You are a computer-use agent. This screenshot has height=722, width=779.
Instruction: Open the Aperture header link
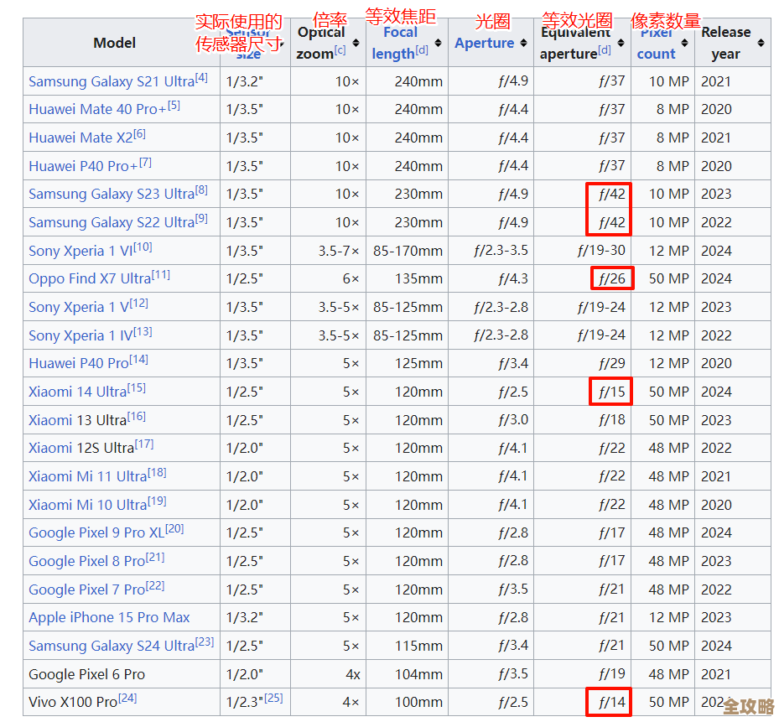click(484, 43)
